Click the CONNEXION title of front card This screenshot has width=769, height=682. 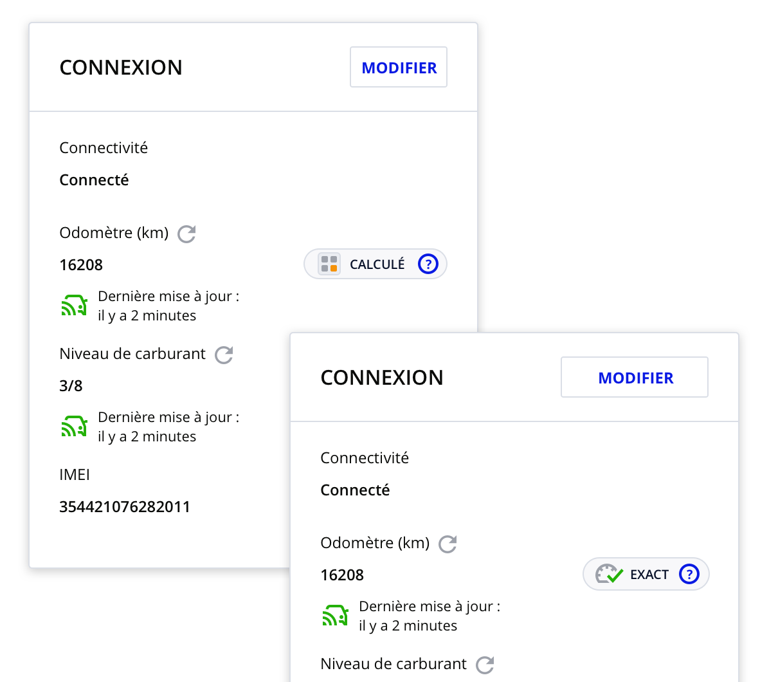click(x=382, y=378)
